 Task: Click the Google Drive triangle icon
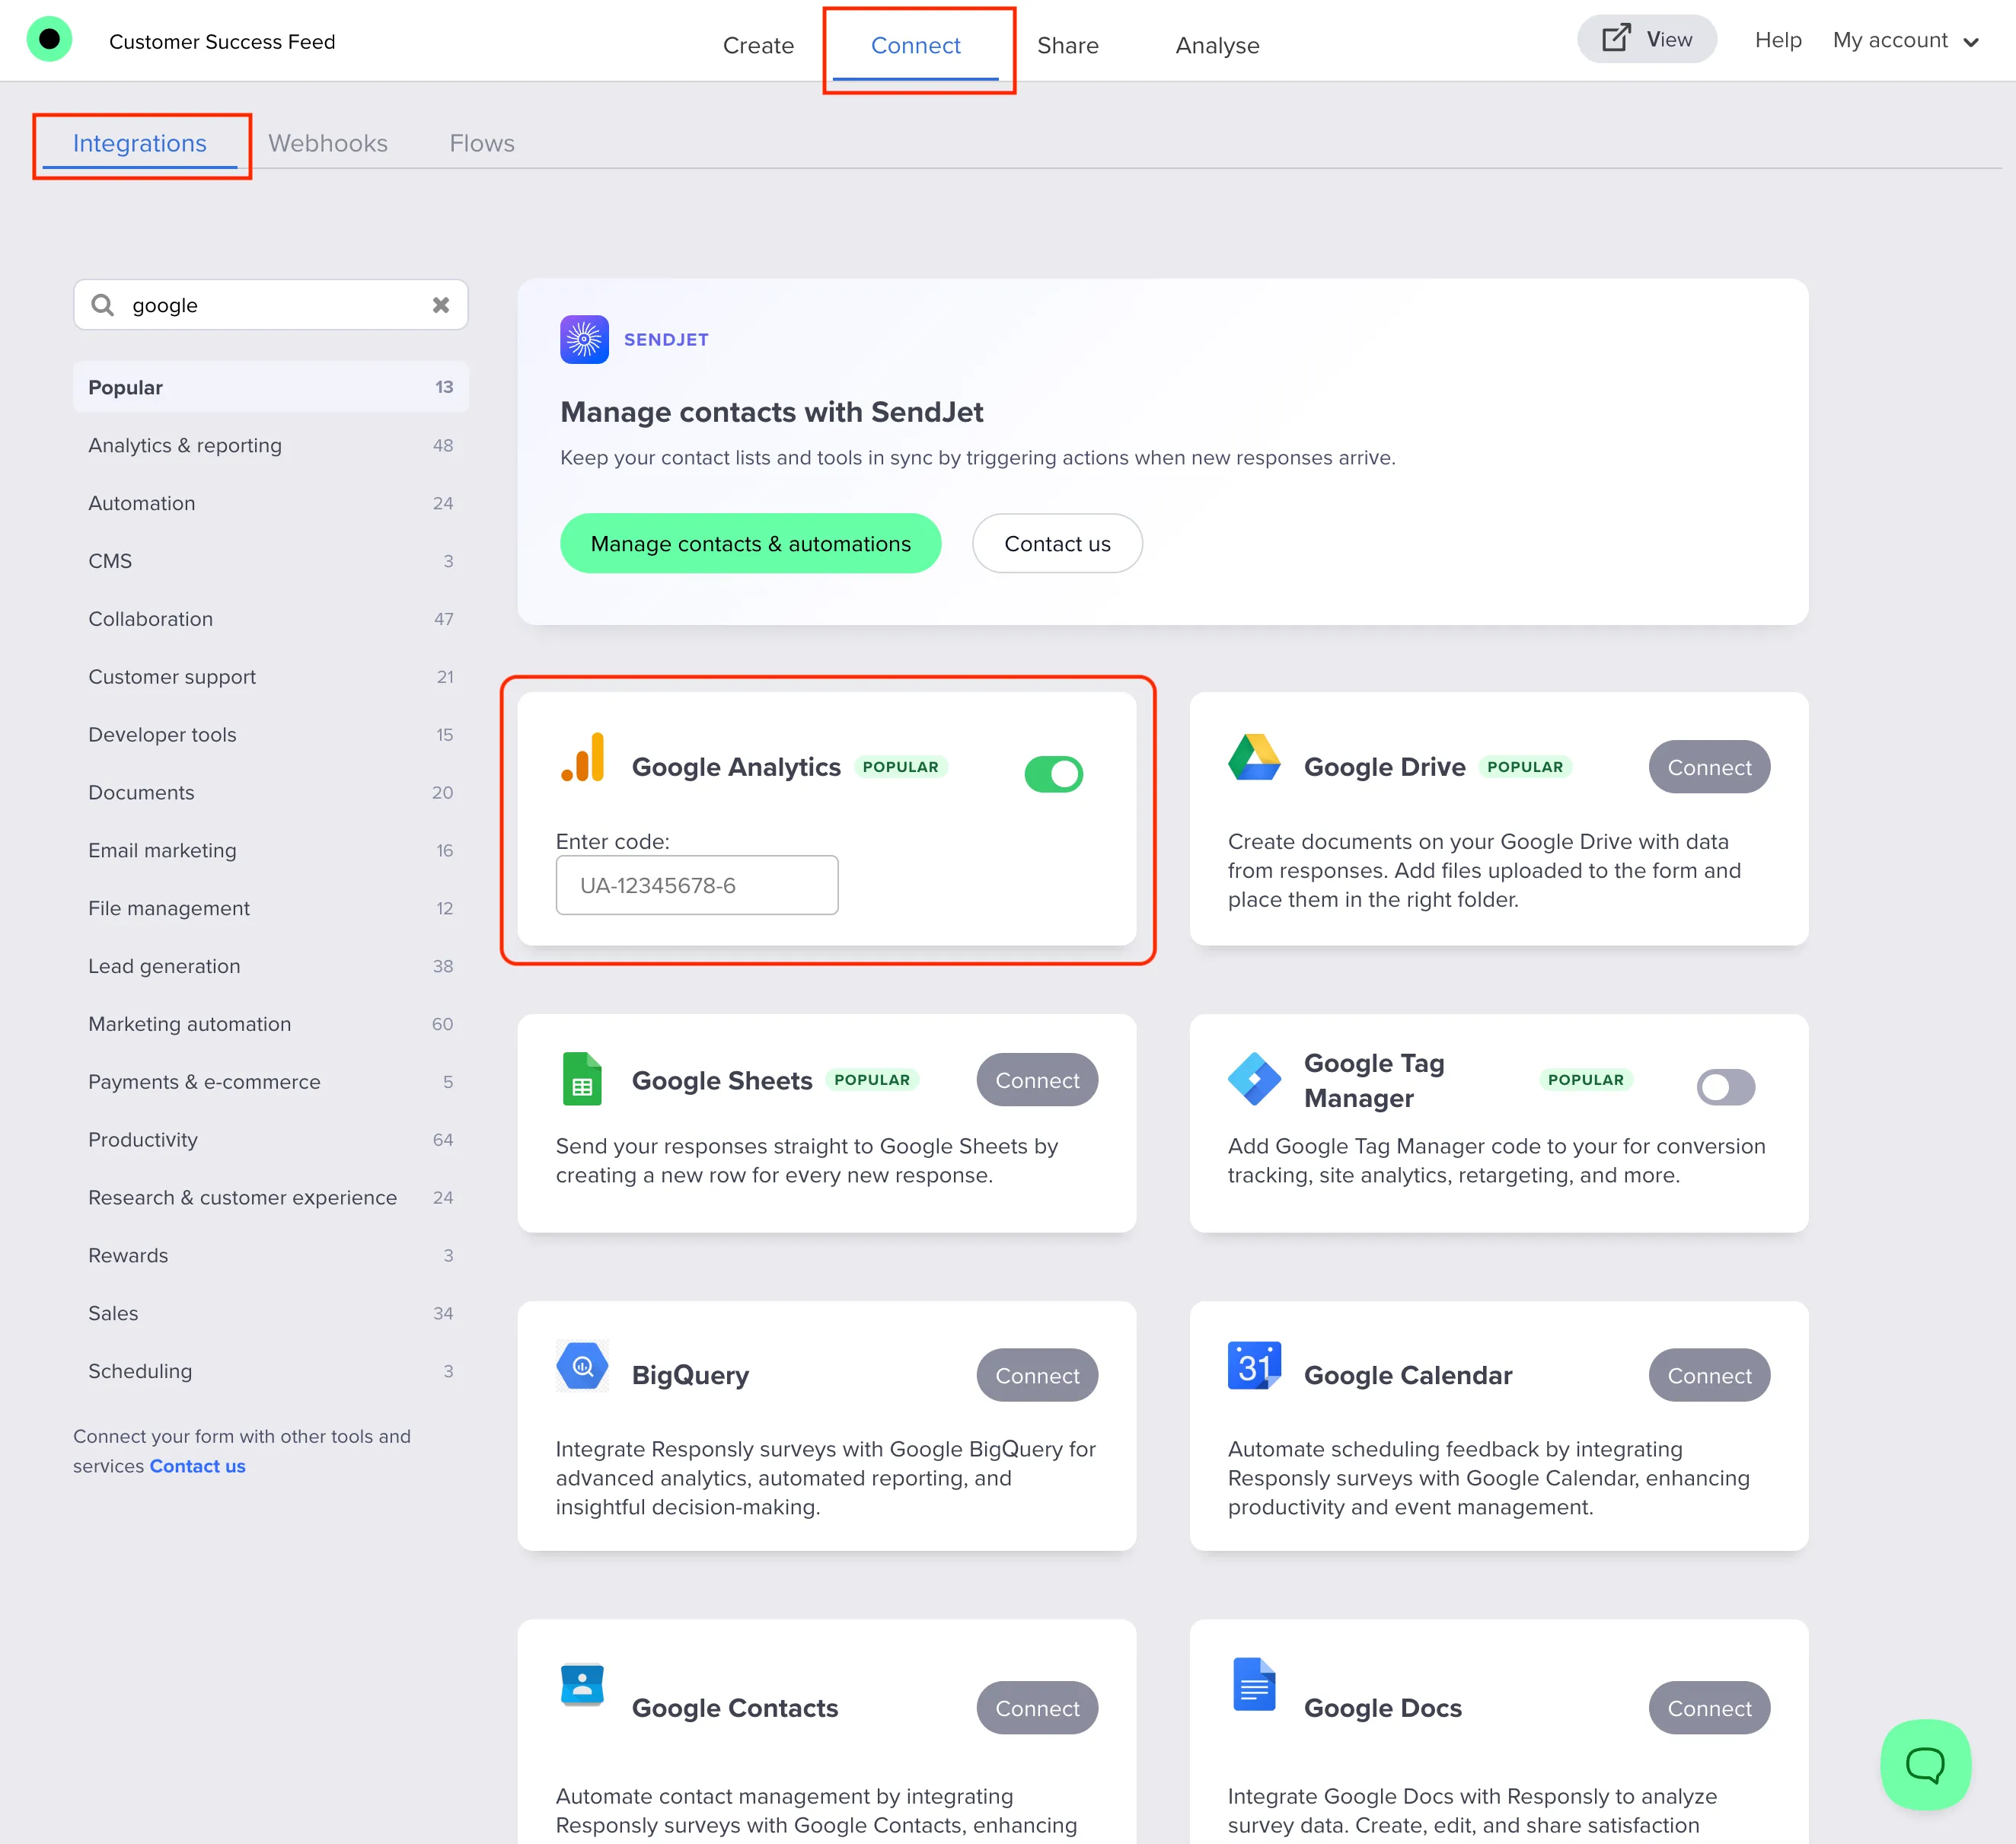[1254, 758]
